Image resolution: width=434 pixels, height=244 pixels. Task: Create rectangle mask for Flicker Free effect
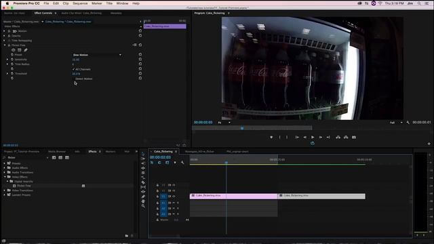[20, 50]
